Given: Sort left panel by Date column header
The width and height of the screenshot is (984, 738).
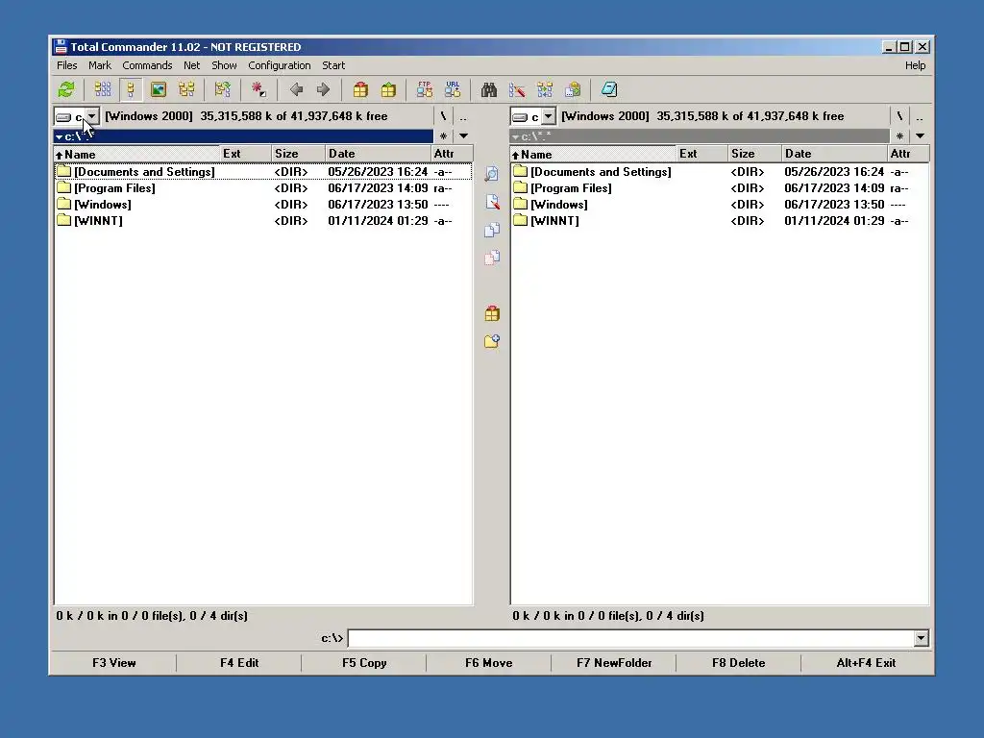Looking at the screenshot, I should point(379,154).
